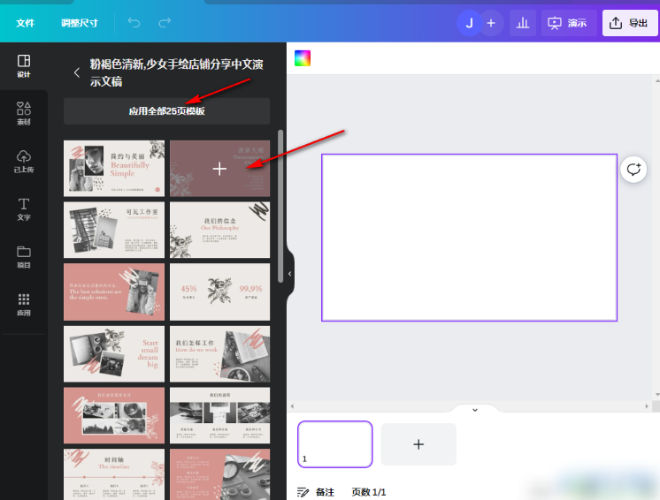Viewport: 660px width, 500px height.
Task: Add a collaborator with plus icon
Action: tap(491, 23)
